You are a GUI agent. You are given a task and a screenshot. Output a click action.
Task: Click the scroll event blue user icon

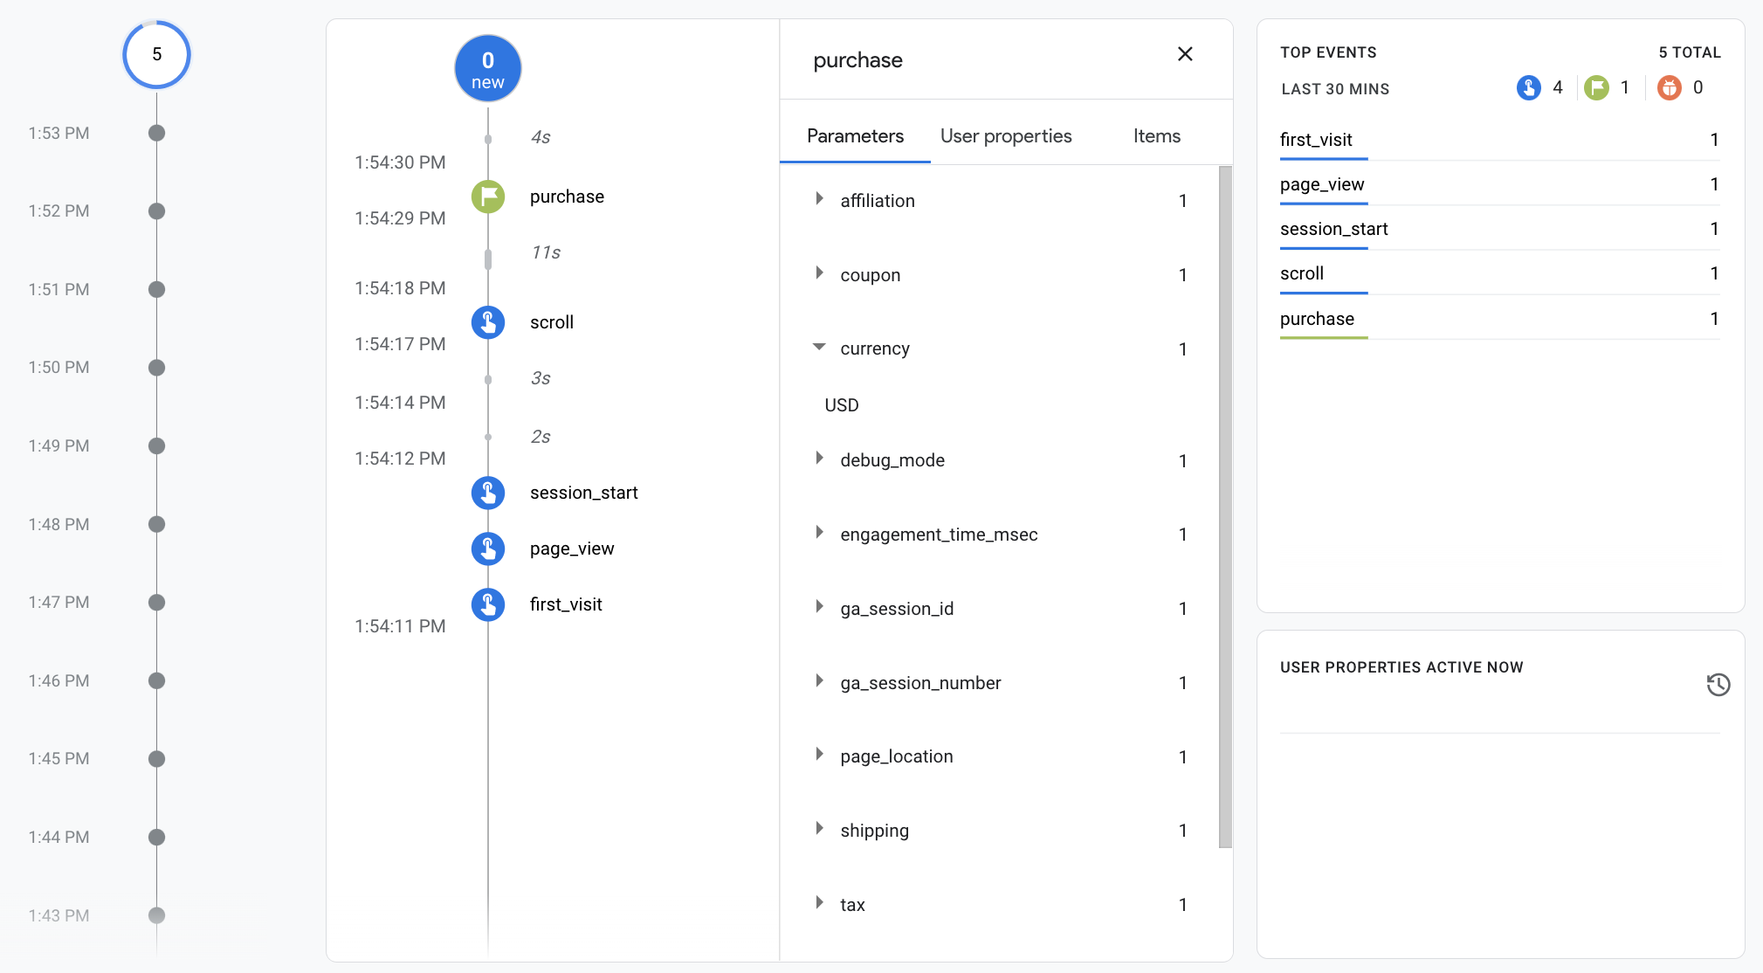(x=489, y=321)
